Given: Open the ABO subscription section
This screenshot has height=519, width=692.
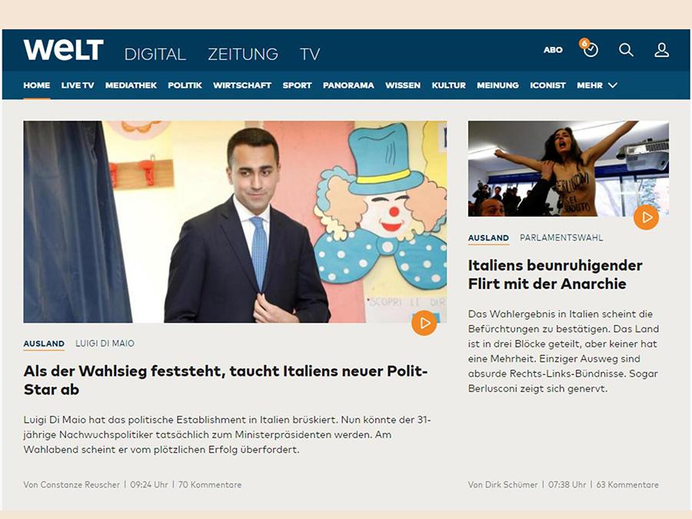Looking at the screenshot, I should coord(554,48).
